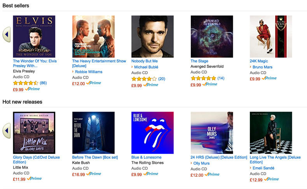Open Rolling Stones Blue & Lonesome cover
The width and height of the screenshot is (307, 189).
coord(152,132)
